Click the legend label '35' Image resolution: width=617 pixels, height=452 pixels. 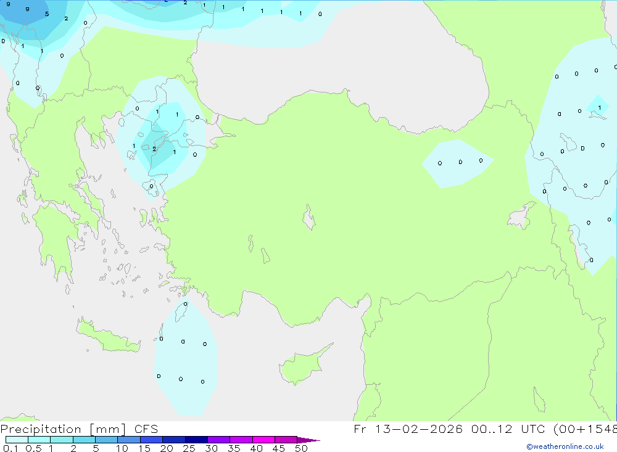234,448
